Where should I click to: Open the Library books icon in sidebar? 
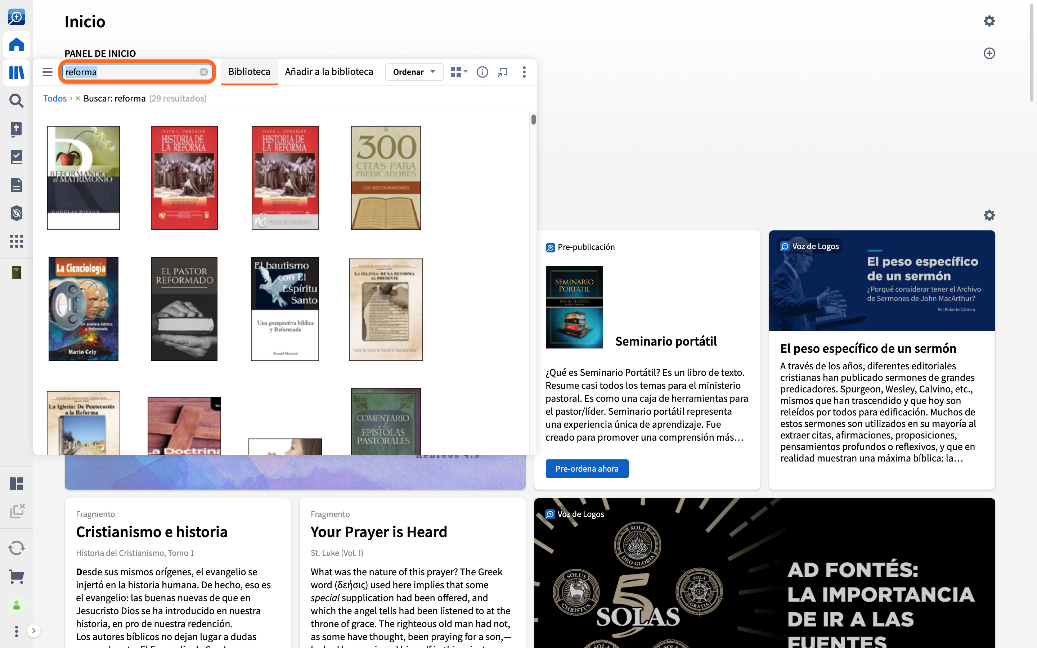pyautogui.click(x=16, y=72)
